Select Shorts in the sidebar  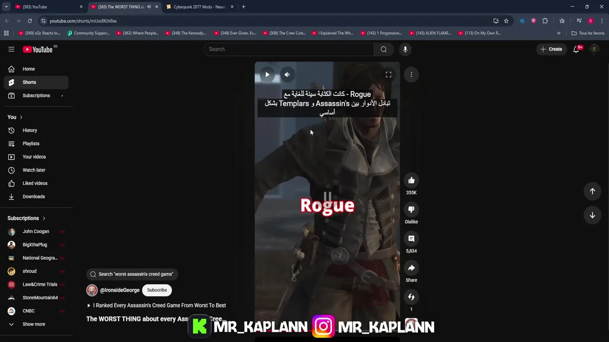tap(36, 82)
